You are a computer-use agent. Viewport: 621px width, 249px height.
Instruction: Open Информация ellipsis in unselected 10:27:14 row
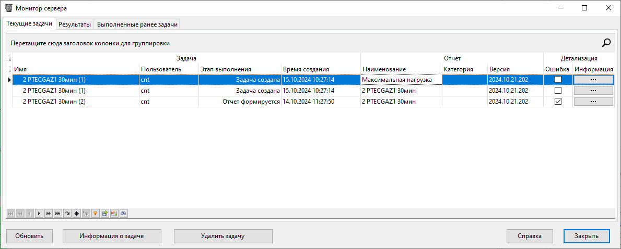[x=593, y=91]
